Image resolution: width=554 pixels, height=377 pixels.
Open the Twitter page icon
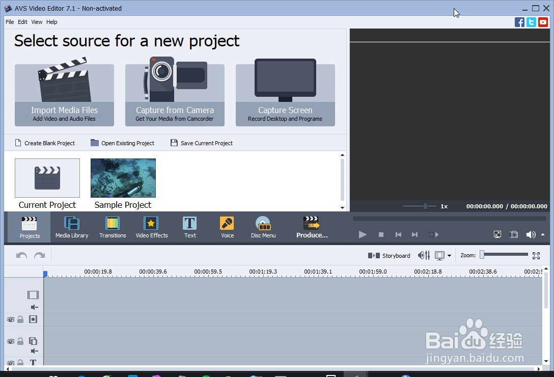tap(531, 22)
